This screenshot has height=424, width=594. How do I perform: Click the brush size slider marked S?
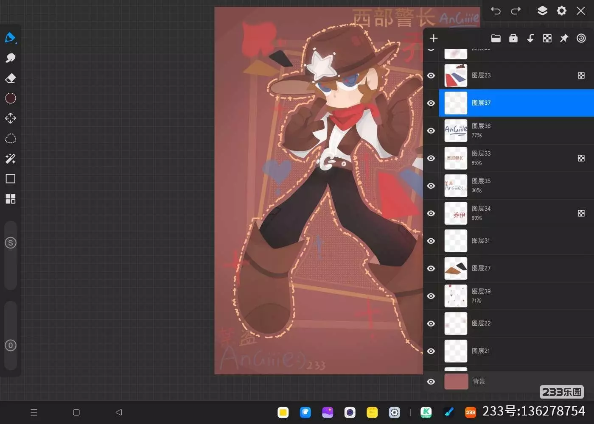pos(11,243)
